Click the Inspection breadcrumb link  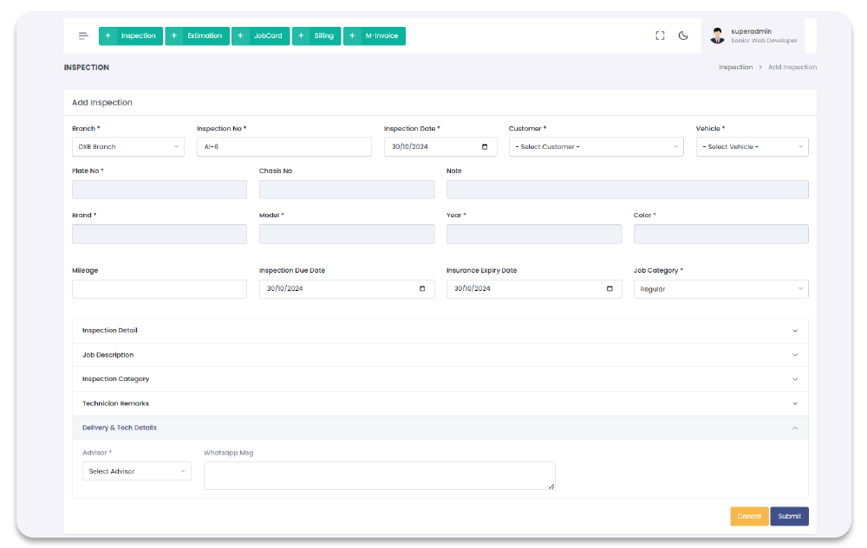pyautogui.click(x=735, y=68)
